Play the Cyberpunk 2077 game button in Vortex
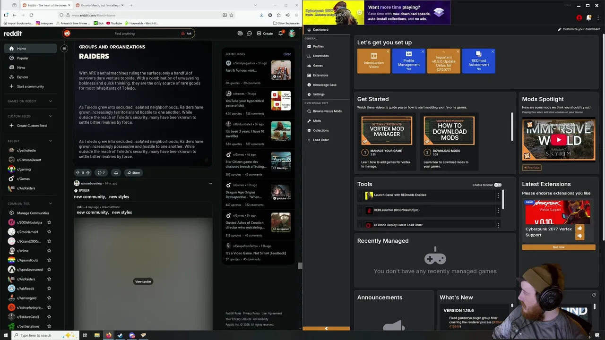The image size is (605, 340). (x=359, y=12)
